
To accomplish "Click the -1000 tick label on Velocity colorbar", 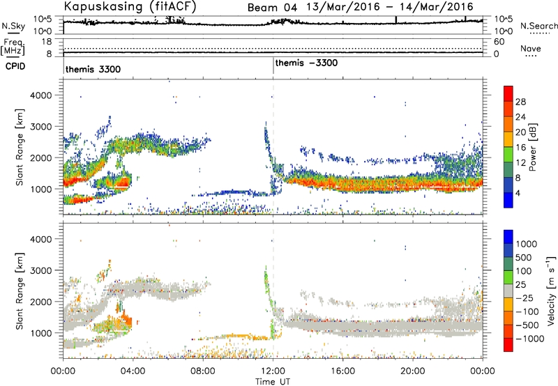I will (x=530, y=339).
